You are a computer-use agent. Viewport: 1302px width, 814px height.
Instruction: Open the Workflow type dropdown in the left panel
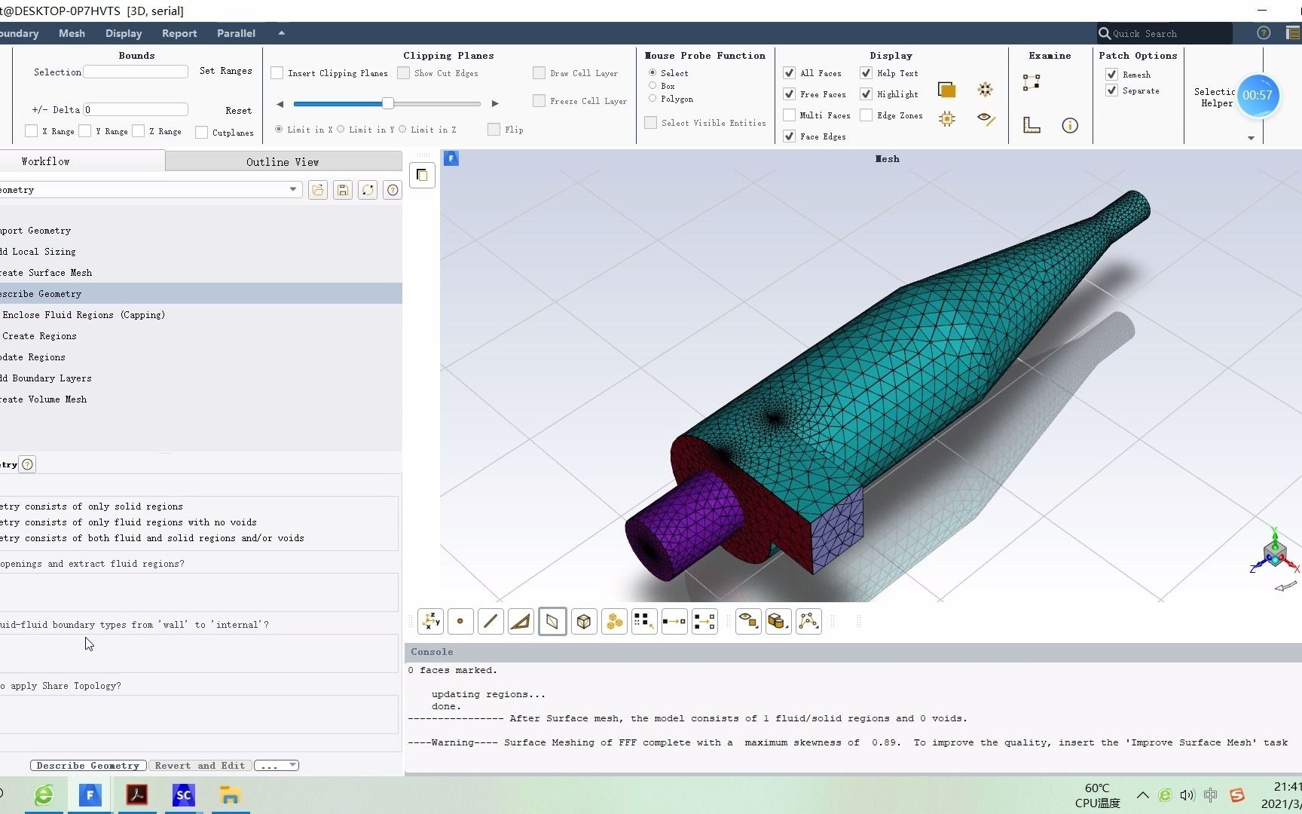point(292,189)
